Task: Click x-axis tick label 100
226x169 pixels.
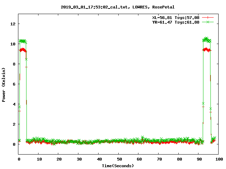Action: coord(219,159)
